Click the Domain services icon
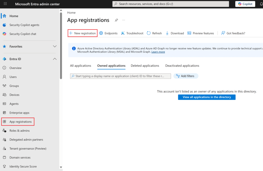This screenshot has width=263, height=171. (x=4, y=157)
